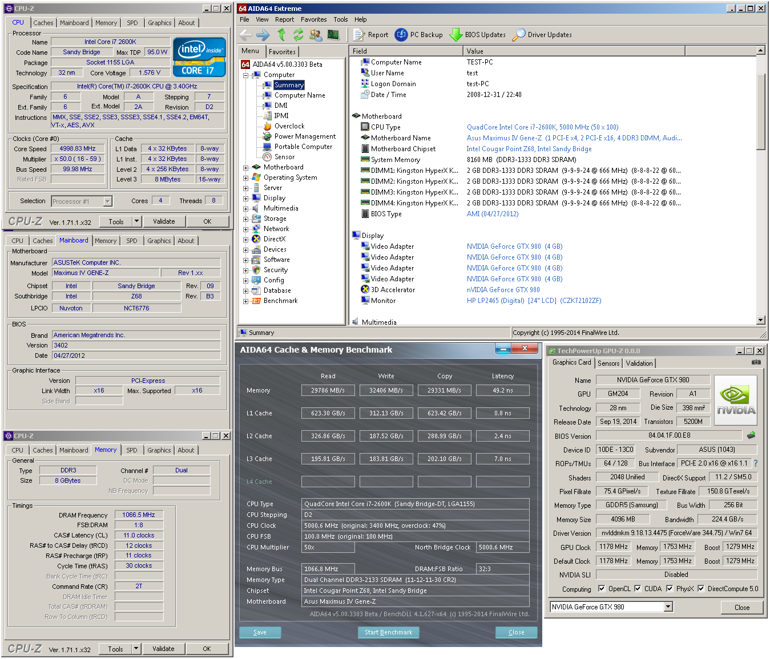Click Close in the GPU-Z window
The height and width of the screenshot is (659, 770).
pyautogui.click(x=742, y=608)
